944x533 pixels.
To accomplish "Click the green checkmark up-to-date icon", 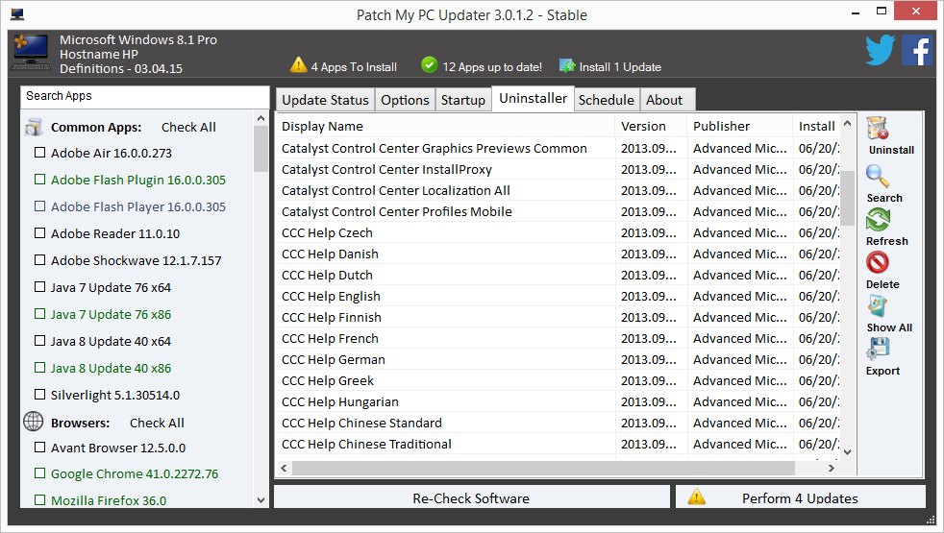I will [430, 65].
